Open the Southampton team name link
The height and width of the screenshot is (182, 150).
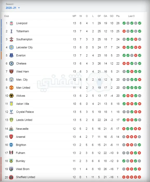[24, 39]
